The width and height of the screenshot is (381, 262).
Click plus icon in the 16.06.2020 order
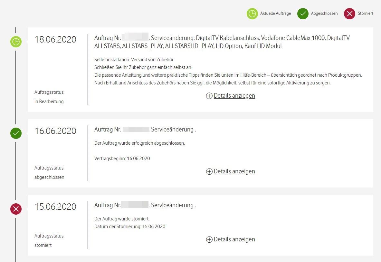pyautogui.click(x=209, y=171)
